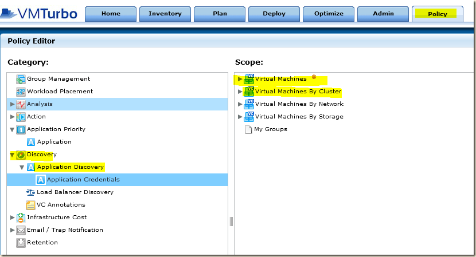Expand the Email / Trap Notification category
Image resolution: width=476 pixels, height=257 pixels.
click(x=12, y=230)
